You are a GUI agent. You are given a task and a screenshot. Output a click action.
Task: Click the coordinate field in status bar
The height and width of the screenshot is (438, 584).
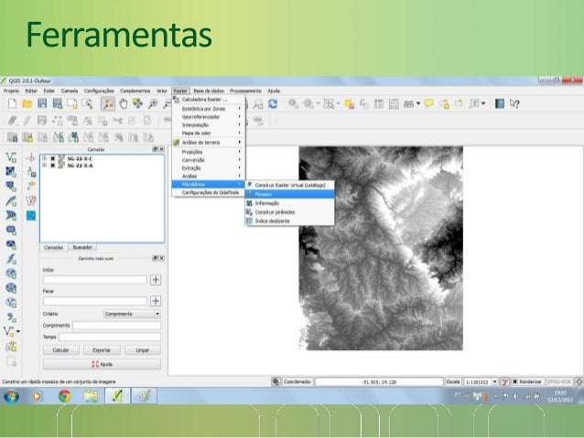[379, 382]
